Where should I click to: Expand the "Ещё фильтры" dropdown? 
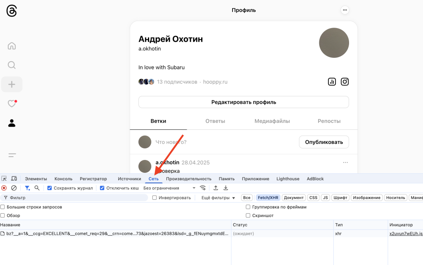[x=218, y=198]
